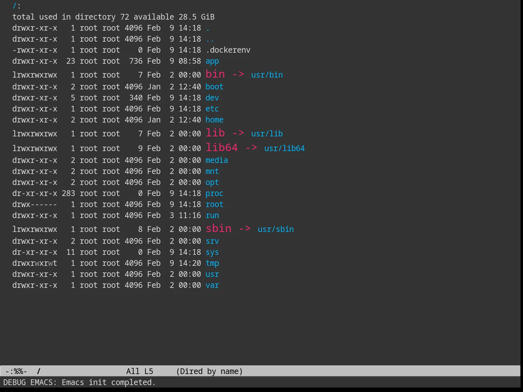
Task: Open the proc directory
Action: pyautogui.click(x=215, y=193)
